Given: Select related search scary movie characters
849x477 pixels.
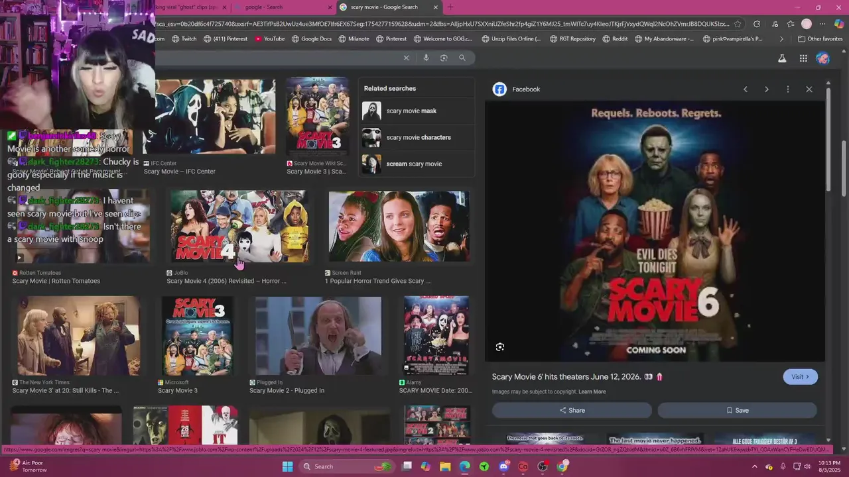Looking at the screenshot, I should (417, 137).
